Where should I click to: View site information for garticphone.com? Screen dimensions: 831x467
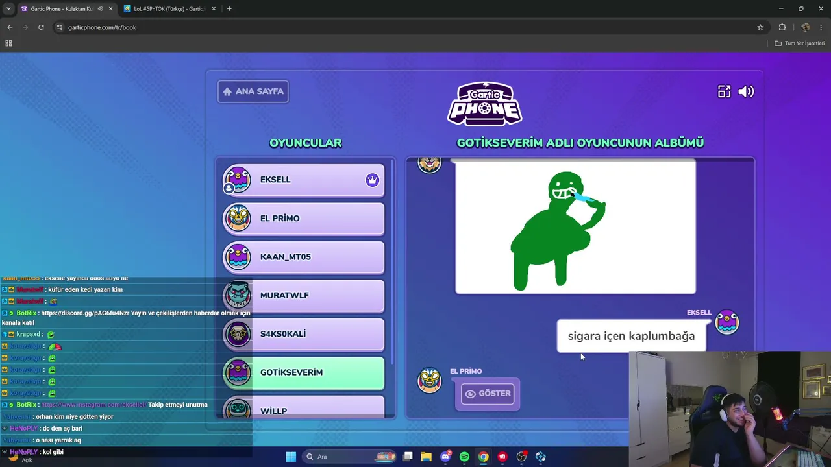pos(60,27)
